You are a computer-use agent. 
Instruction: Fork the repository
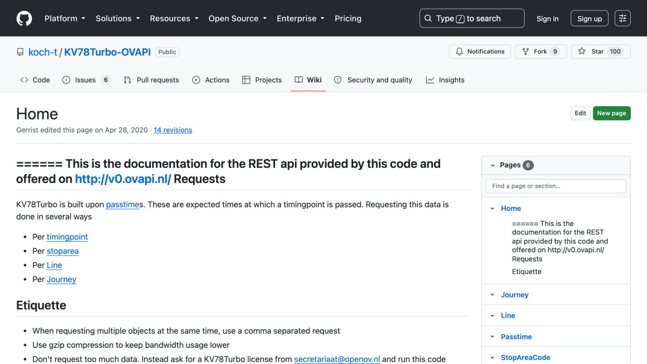click(541, 52)
